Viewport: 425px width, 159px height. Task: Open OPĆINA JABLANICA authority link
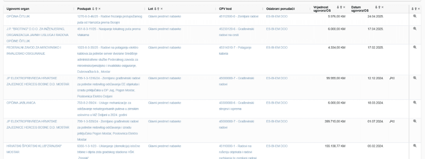21,103
